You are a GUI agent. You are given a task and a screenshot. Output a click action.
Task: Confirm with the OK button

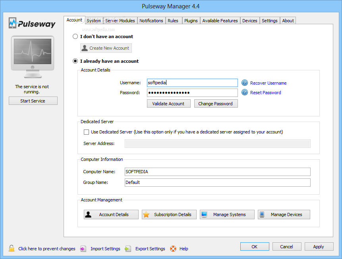click(255, 247)
